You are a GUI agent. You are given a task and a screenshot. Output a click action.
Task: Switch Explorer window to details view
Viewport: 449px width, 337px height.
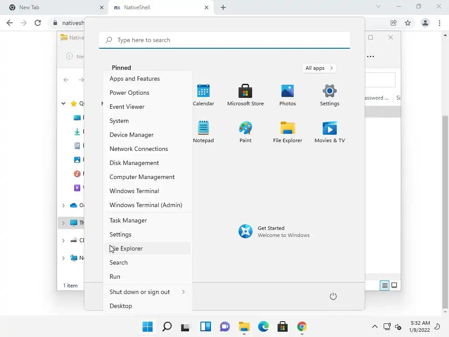[x=385, y=285]
